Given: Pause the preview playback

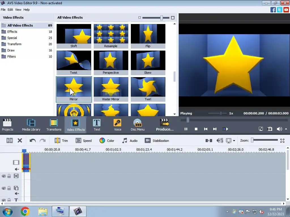Looking at the screenshot, I should click(x=186, y=129).
